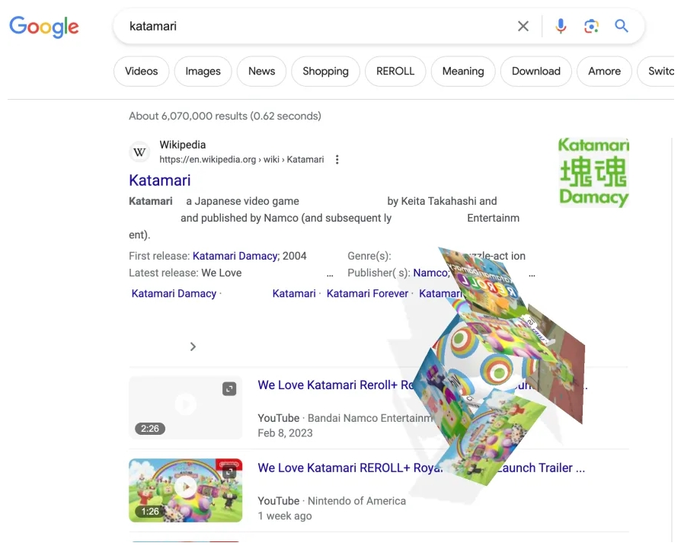Open three-dot menu beside Wikipedia URL

337,160
